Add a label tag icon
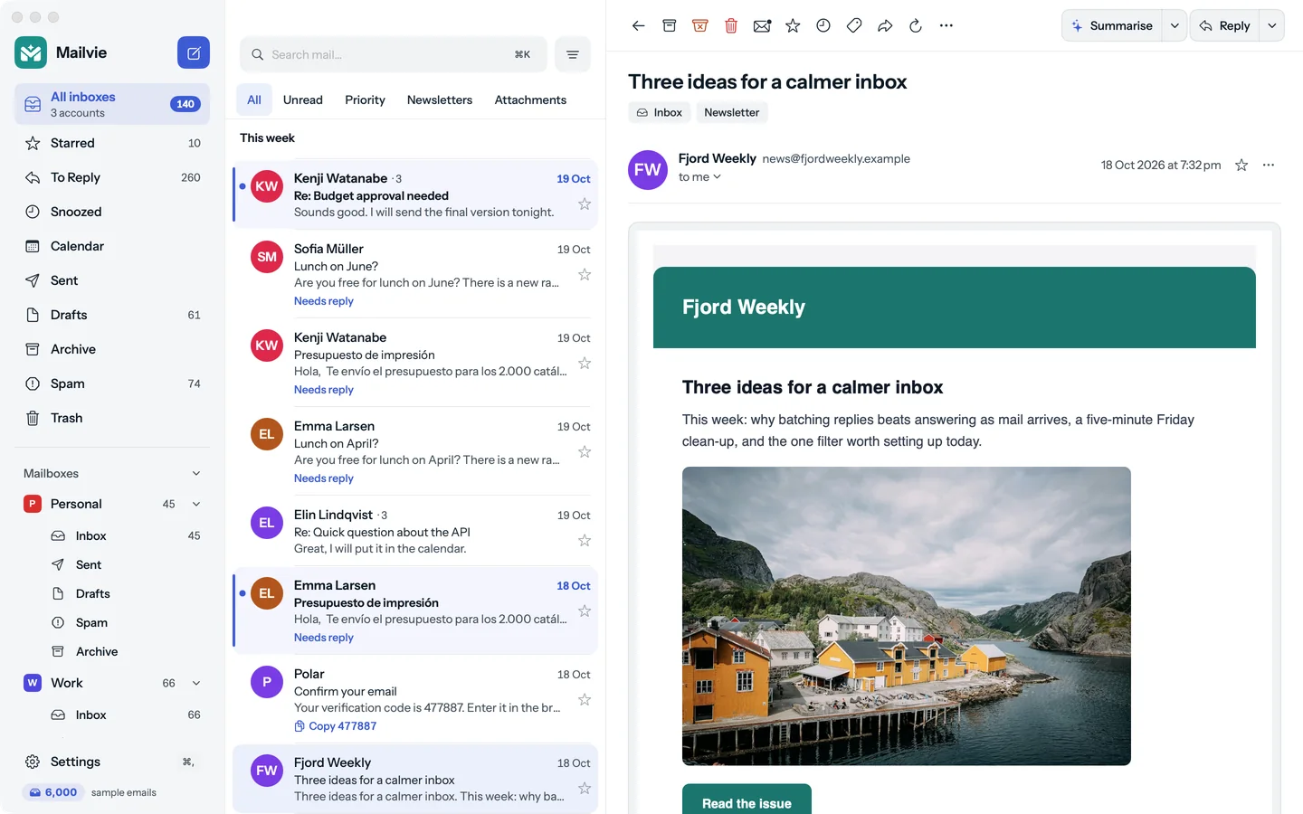The image size is (1303, 814). click(854, 25)
